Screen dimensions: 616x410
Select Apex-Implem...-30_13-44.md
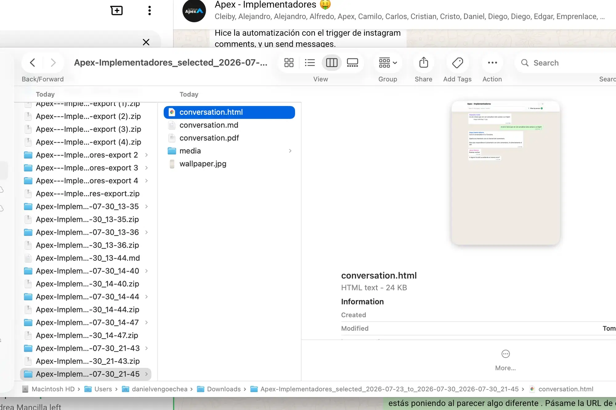[86, 258]
